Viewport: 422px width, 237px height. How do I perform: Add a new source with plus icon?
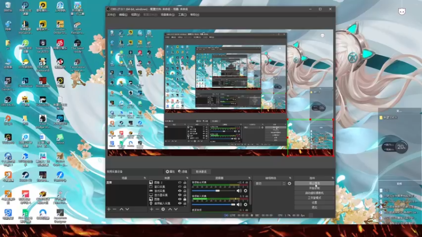click(x=151, y=209)
